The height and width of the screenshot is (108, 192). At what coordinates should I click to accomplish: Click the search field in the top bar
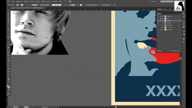pyautogui.click(x=167, y=1)
